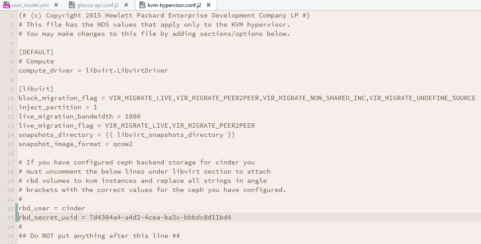The width and height of the screenshot is (481, 244).
Task: Click the snapshot_image_format = qcow2 line
Action: 75,144
